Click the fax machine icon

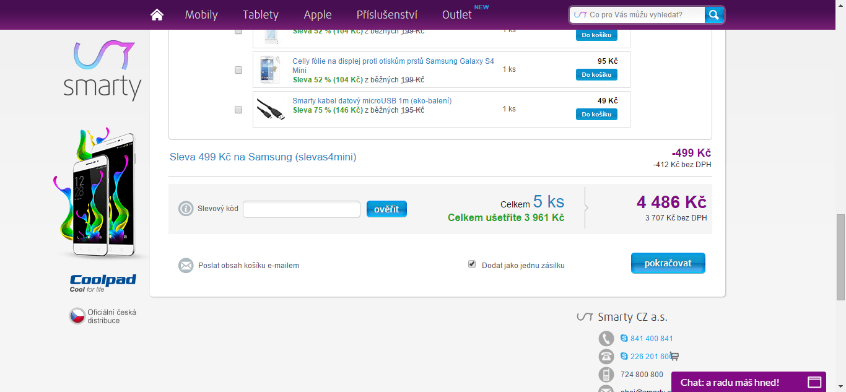(606, 356)
